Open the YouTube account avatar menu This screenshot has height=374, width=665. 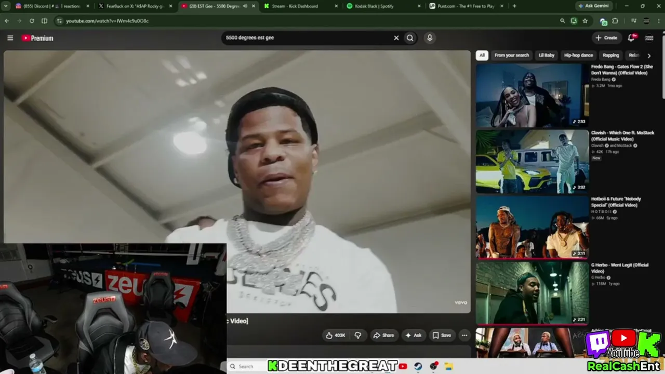[649, 38]
